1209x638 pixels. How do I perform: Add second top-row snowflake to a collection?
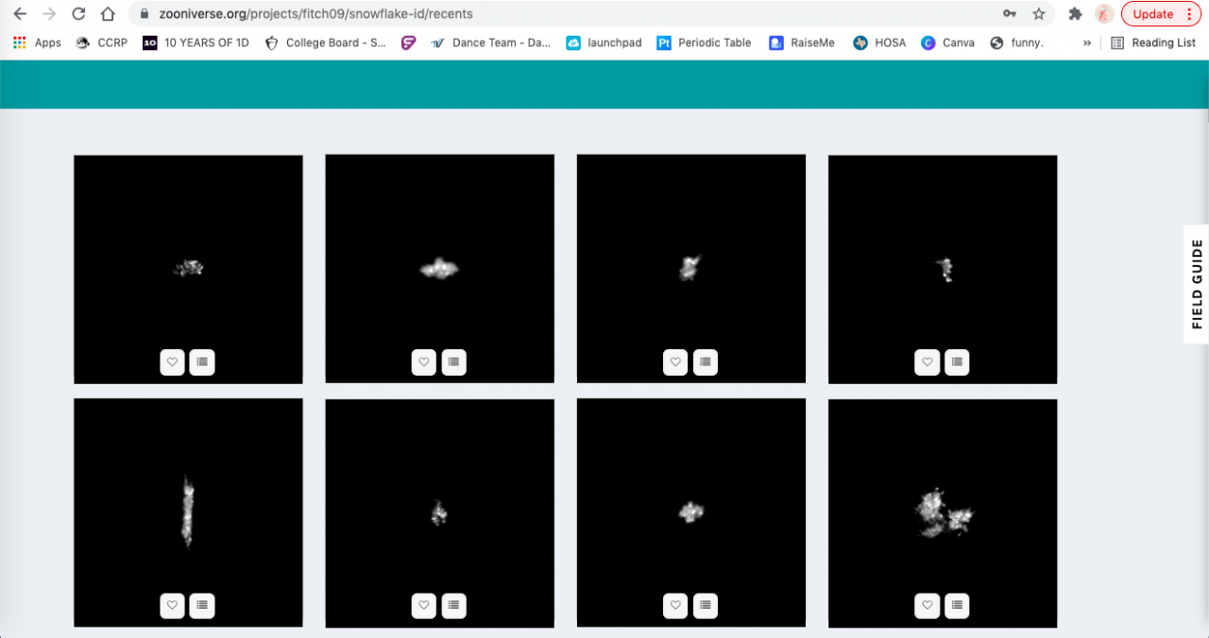click(453, 361)
